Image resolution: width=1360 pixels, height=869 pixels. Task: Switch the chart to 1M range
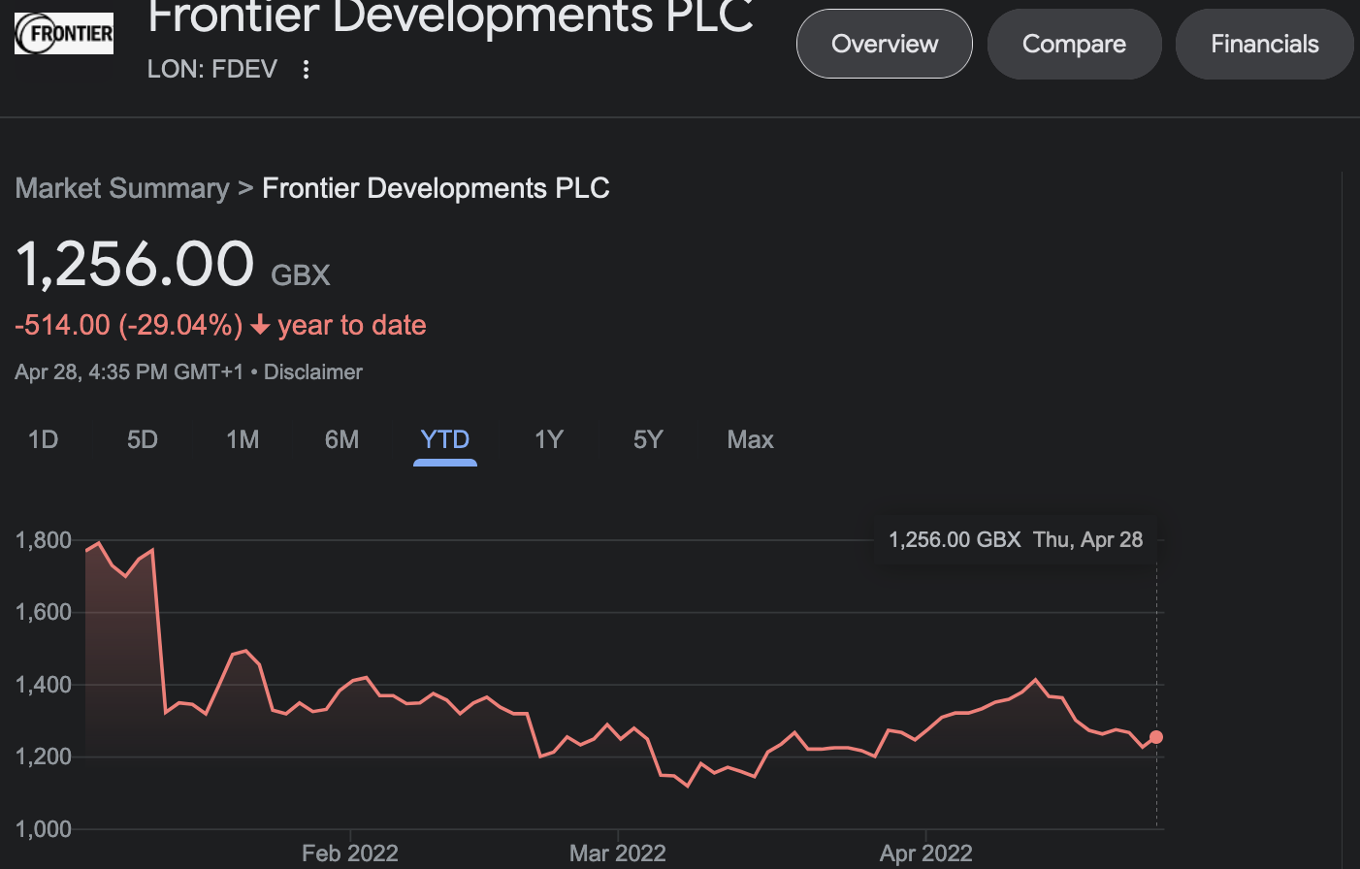(x=243, y=439)
